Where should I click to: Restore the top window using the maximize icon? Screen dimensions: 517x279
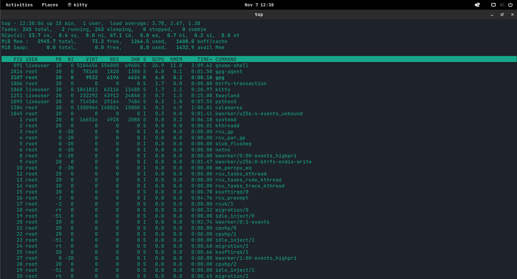(502, 14)
